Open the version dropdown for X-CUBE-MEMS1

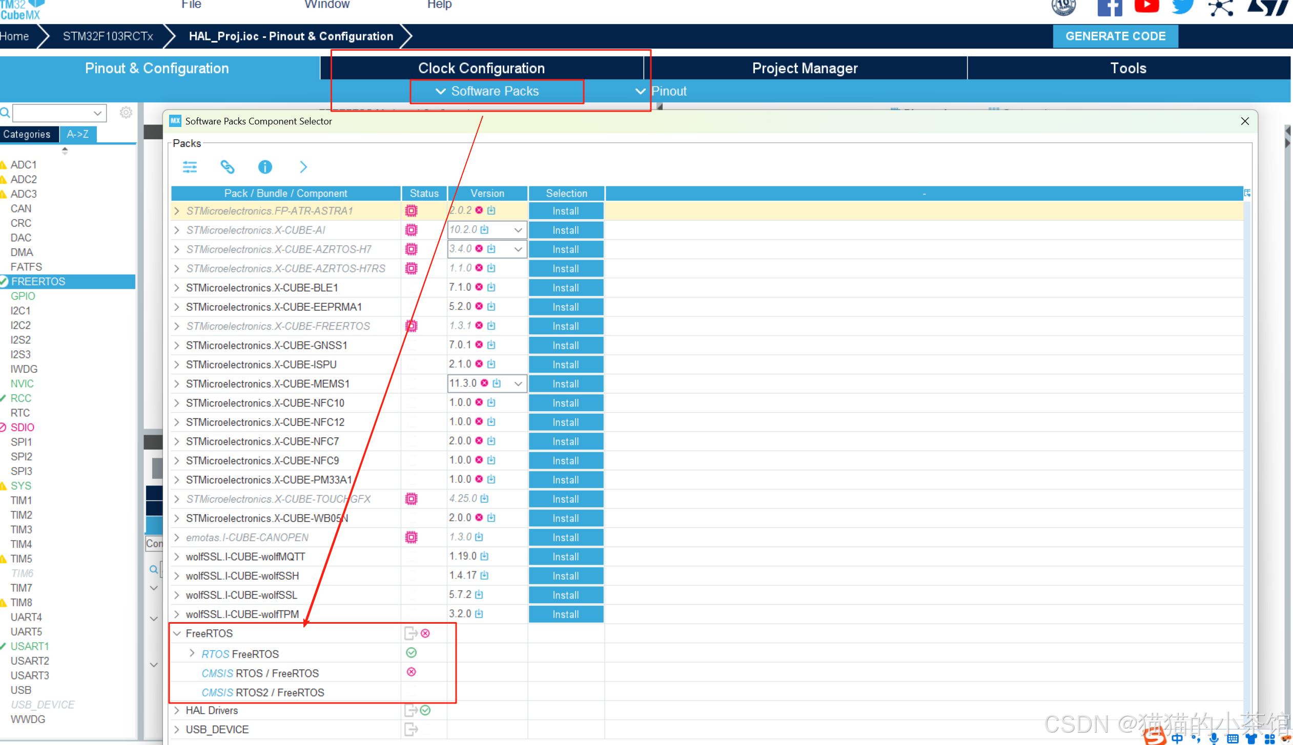pos(518,384)
